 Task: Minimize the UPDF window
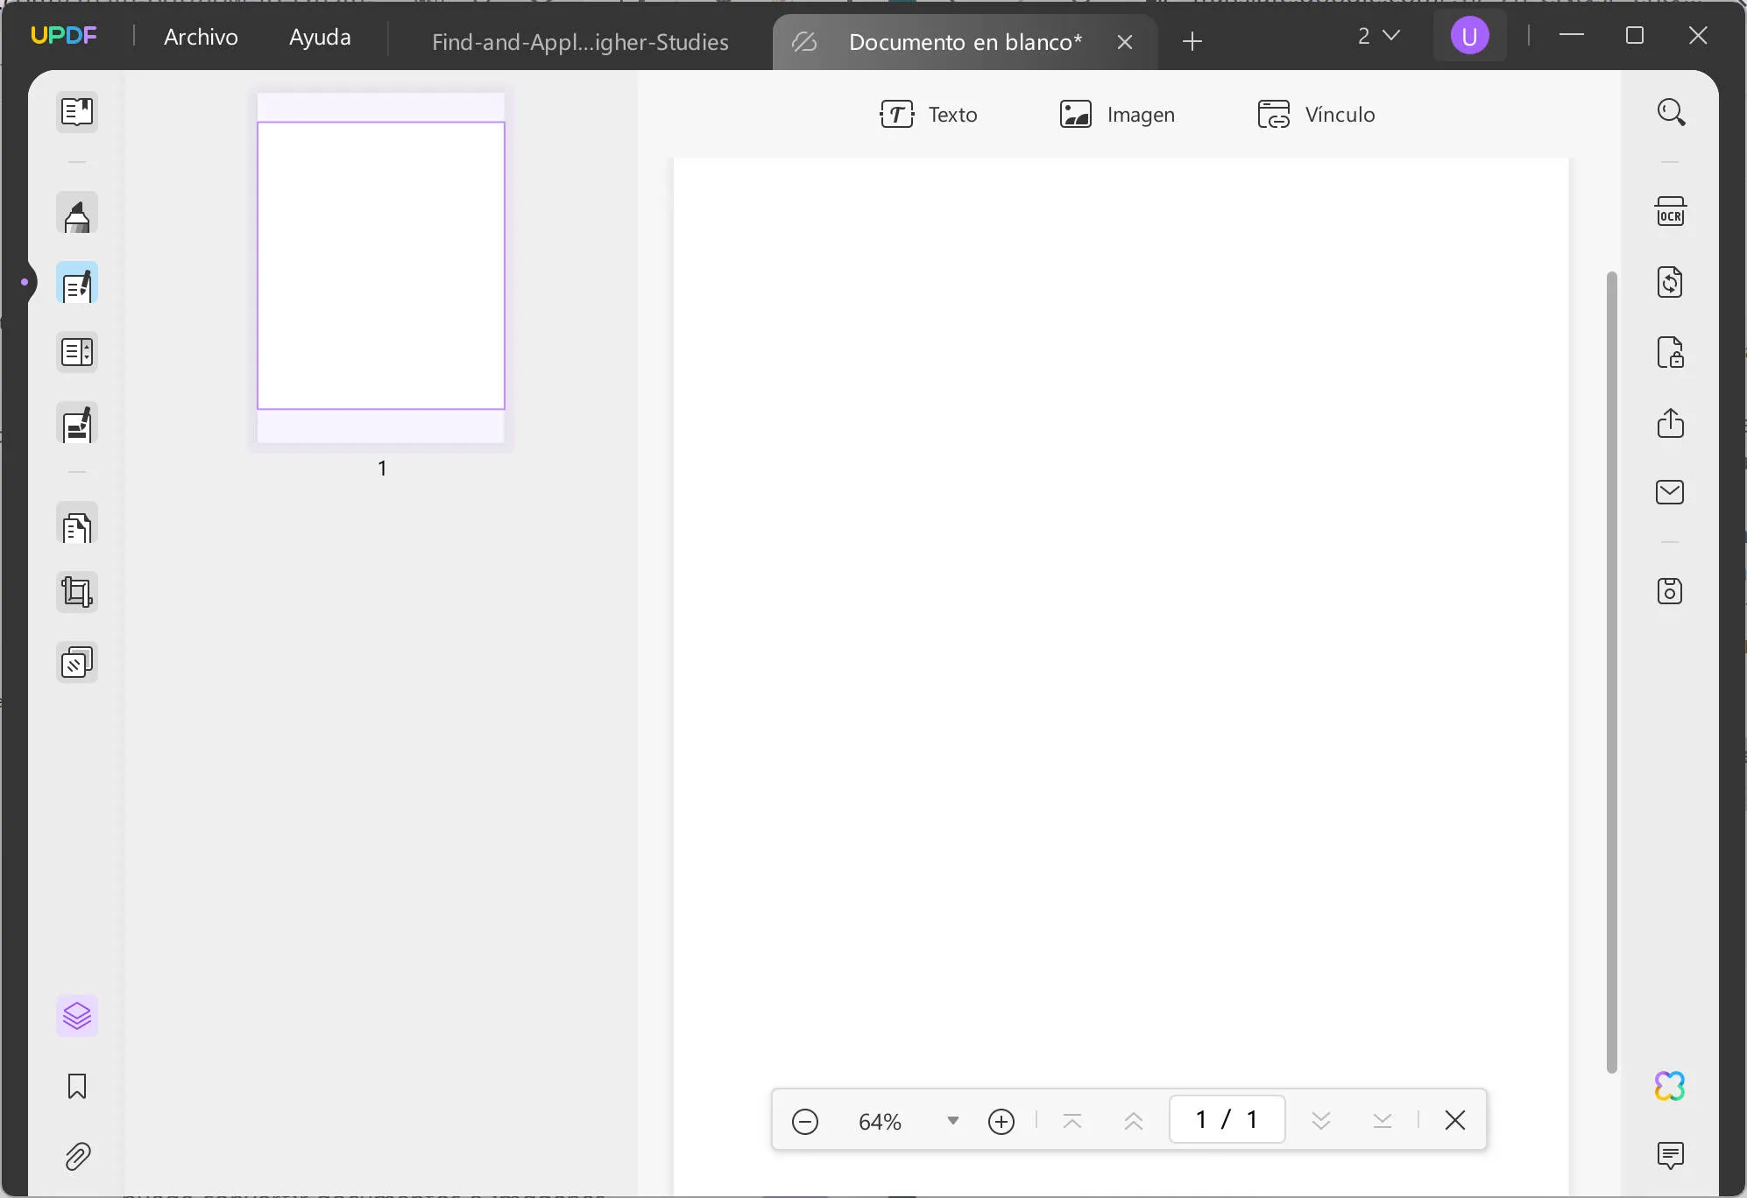(x=1572, y=35)
